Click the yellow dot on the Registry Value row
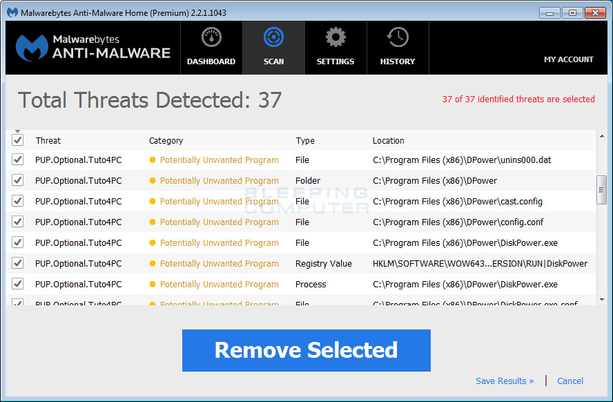Image resolution: width=613 pixels, height=402 pixels. coord(153,263)
